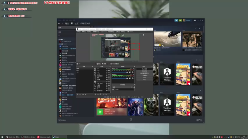Image resolution: width=248 pixels, height=139 pixels.
Task: Open settings gear for 麦克风/Aux mixer channel
Action: (x=133, y=72)
